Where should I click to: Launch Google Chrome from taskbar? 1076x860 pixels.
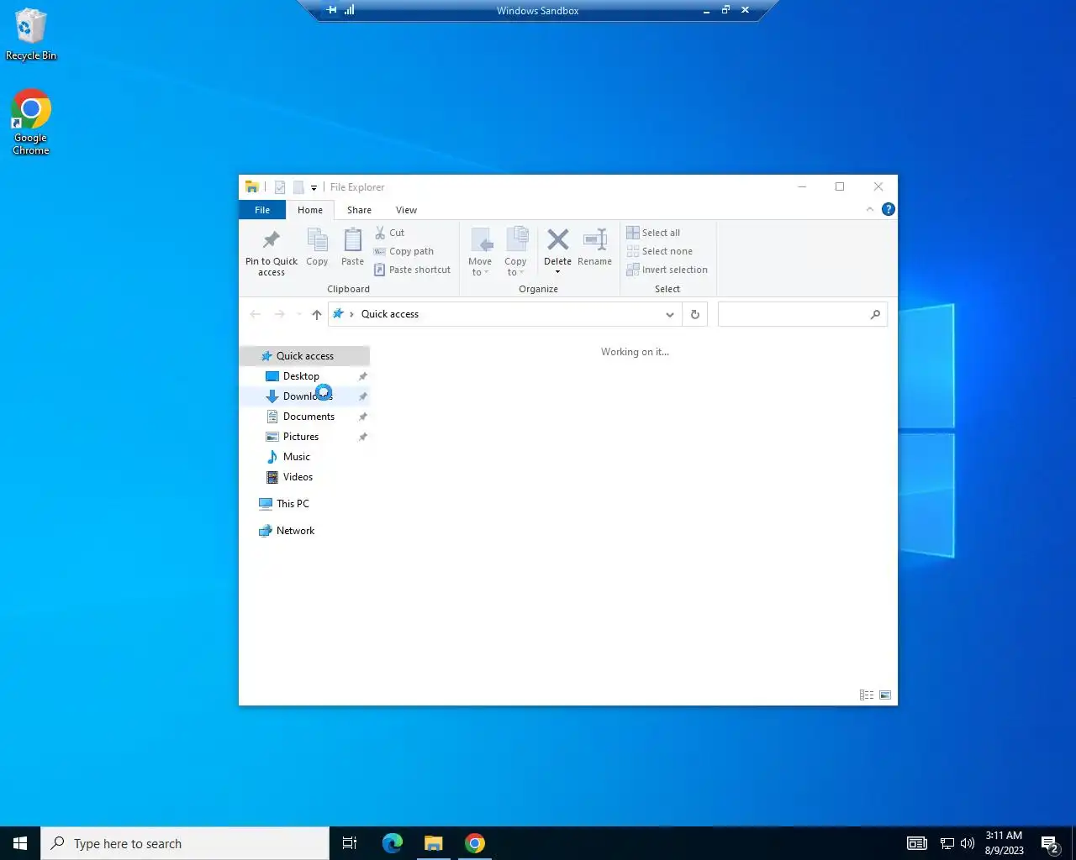click(475, 843)
